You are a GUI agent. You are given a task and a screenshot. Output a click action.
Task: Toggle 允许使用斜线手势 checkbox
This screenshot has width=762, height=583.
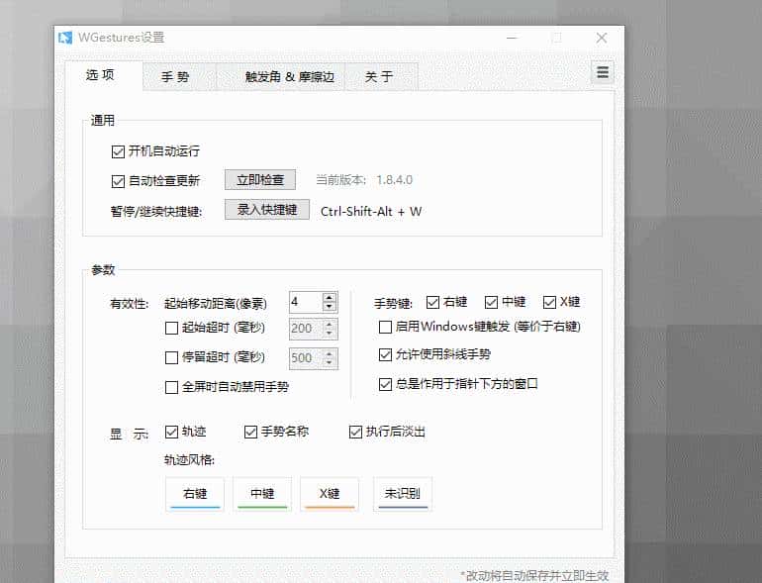[385, 355]
